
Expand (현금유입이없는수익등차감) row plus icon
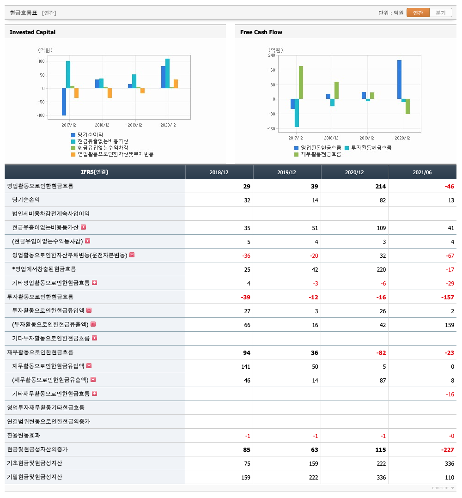[88, 241]
